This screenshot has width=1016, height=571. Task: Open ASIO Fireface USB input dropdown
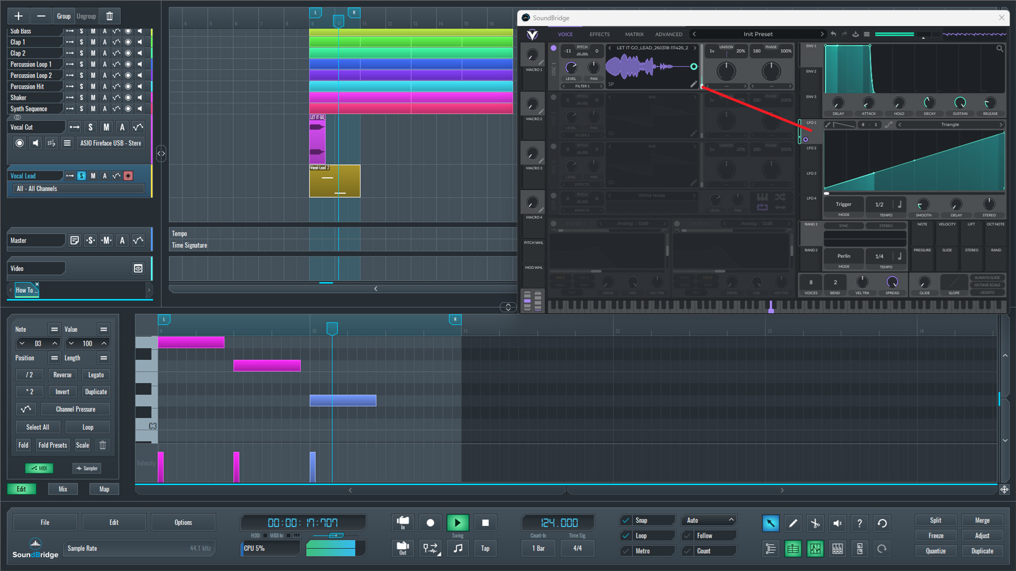(x=111, y=143)
